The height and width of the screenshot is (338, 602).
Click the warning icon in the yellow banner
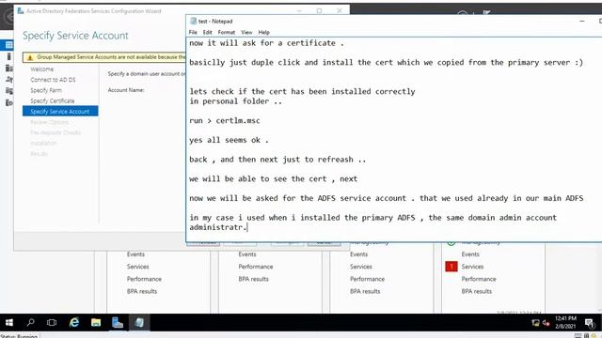coord(30,57)
